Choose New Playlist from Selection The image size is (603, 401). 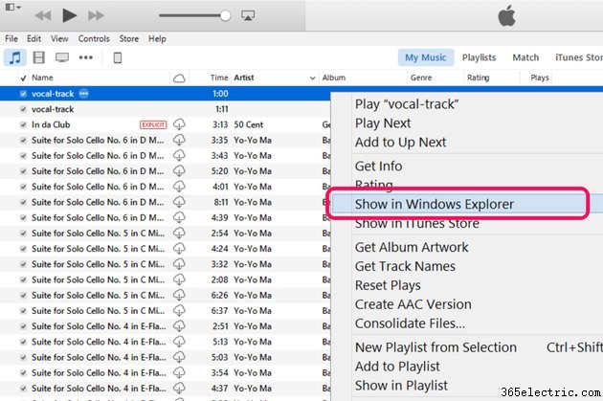pos(435,347)
